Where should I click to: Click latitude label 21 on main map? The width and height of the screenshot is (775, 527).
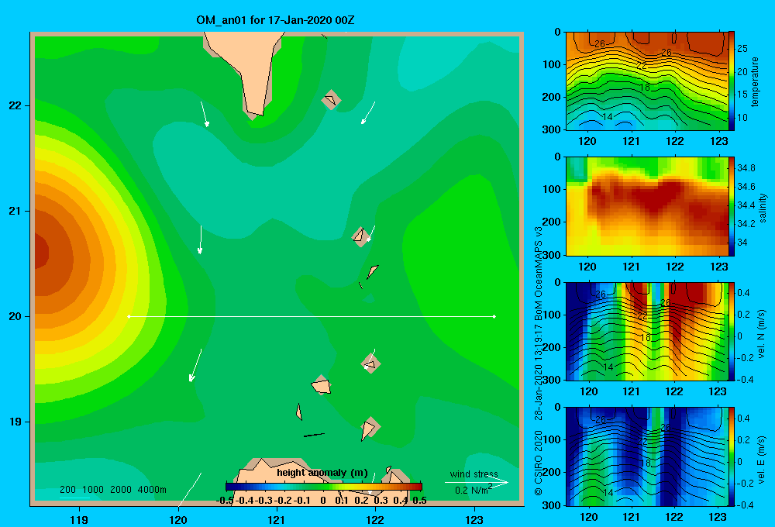point(15,211)
